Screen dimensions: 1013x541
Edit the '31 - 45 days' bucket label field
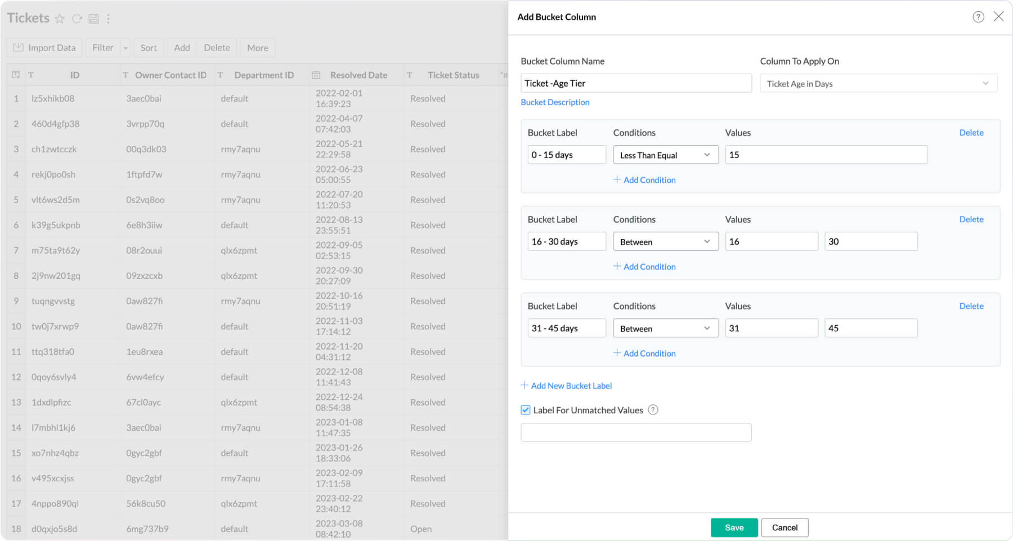point(567,328)
